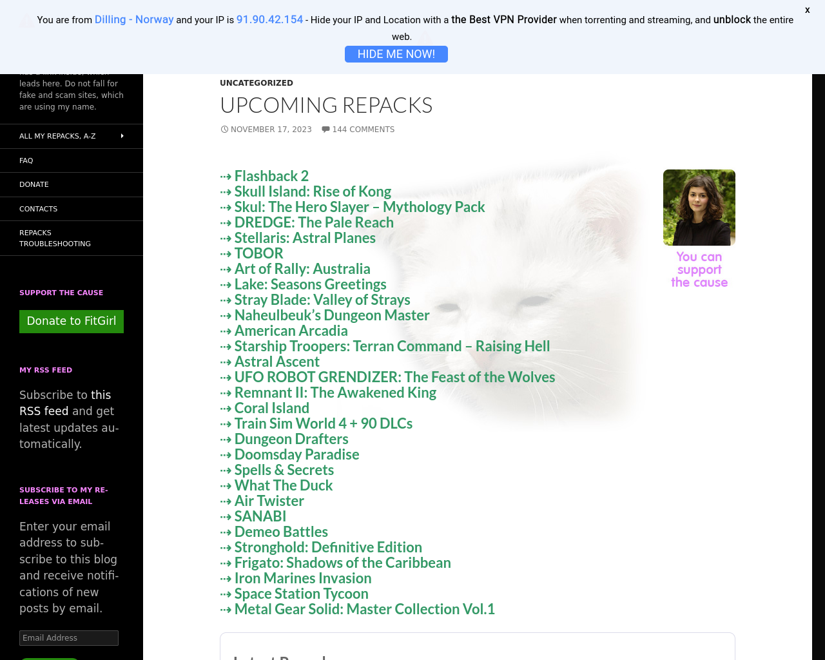Select Stronghold: Definitive Edition entry

point(328,547)
